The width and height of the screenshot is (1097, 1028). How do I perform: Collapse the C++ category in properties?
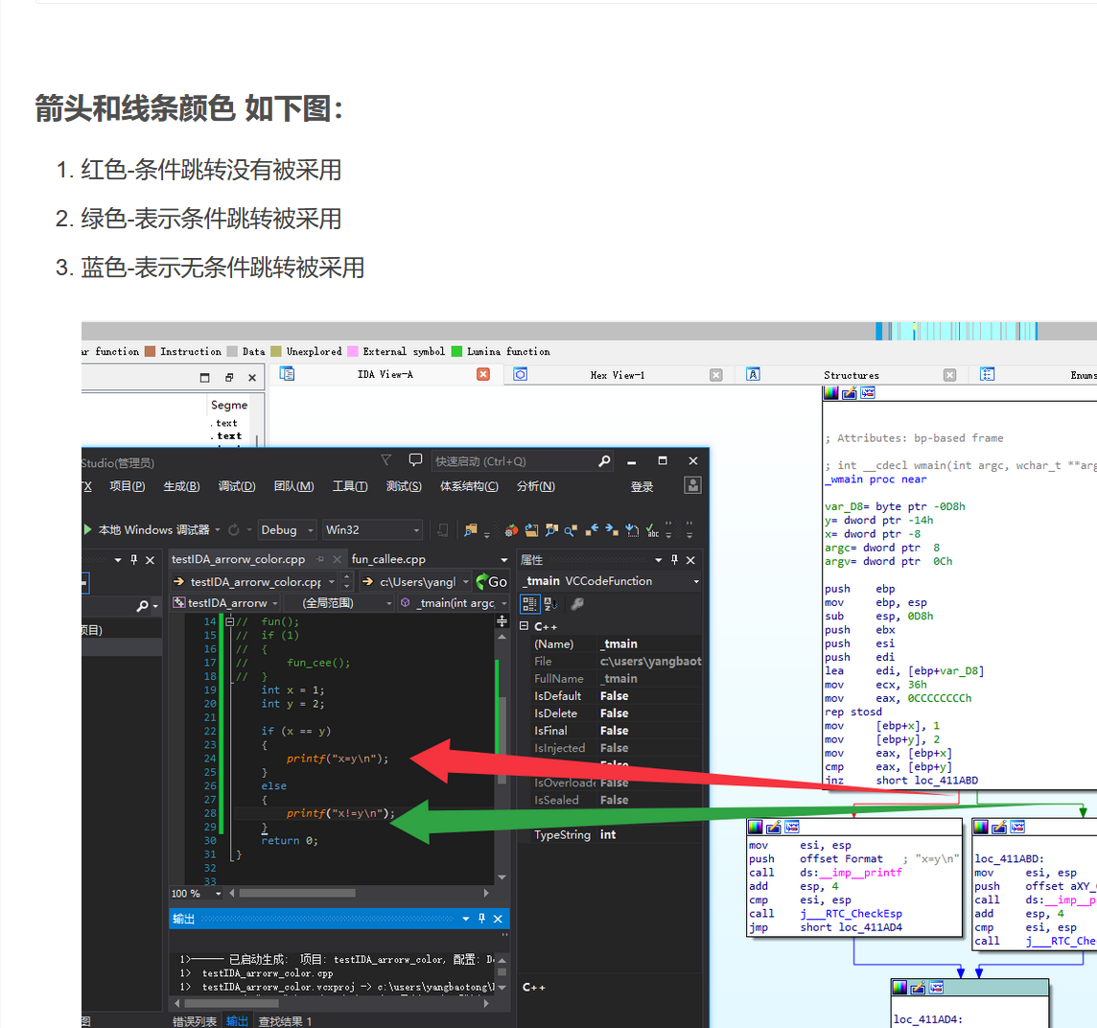[x=525, y=626]
